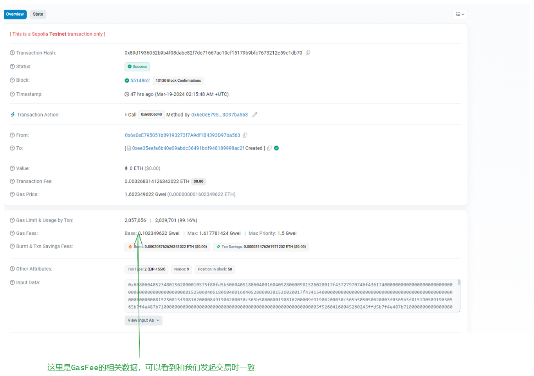Switch to the State tab

coord(38,14)
